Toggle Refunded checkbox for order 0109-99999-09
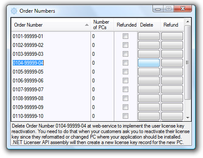This screenshot has height=158, width=203. [x=125, y=107]
